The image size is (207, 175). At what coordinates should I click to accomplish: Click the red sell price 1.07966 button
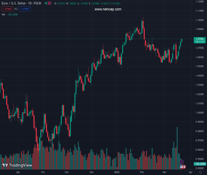click(x=7, y=9)
